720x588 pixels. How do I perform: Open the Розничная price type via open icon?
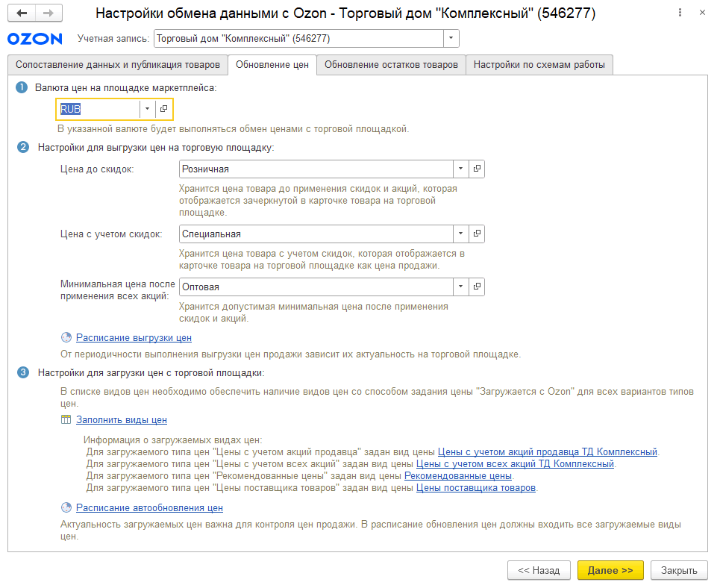click(477, 169)
